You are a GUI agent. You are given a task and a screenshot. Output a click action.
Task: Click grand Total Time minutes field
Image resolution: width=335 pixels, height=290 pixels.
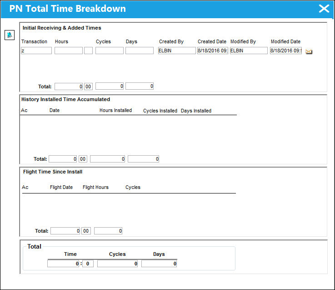(88, 264)
